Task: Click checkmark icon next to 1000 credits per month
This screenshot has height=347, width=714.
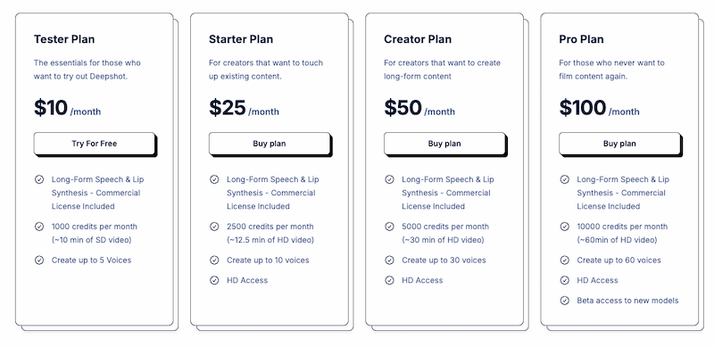Action: (x=39, y=227)
